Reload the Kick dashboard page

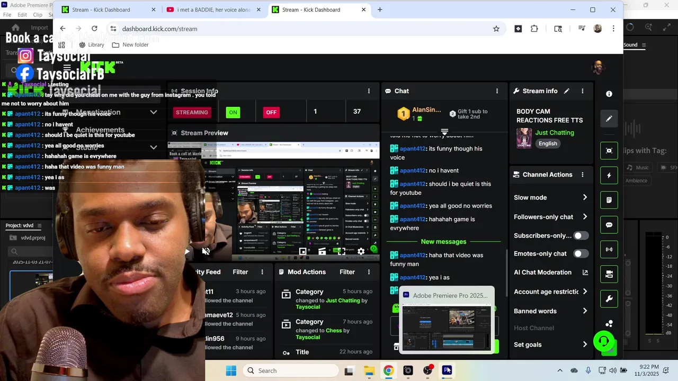pyautogui.click(x=94, y=29)
